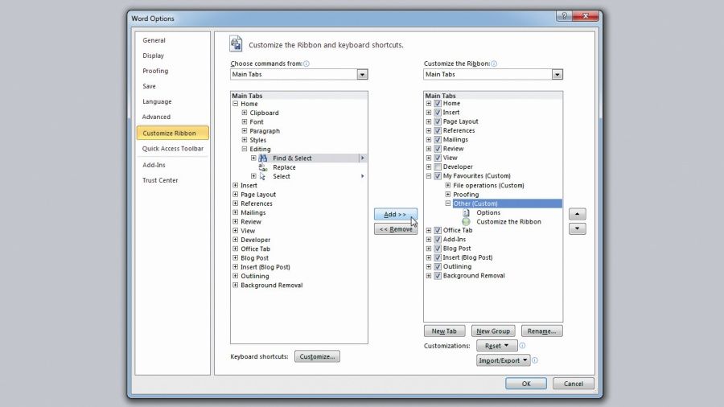Expand the Clipboard group
724x407 pixels.
[x=245, y=113]
